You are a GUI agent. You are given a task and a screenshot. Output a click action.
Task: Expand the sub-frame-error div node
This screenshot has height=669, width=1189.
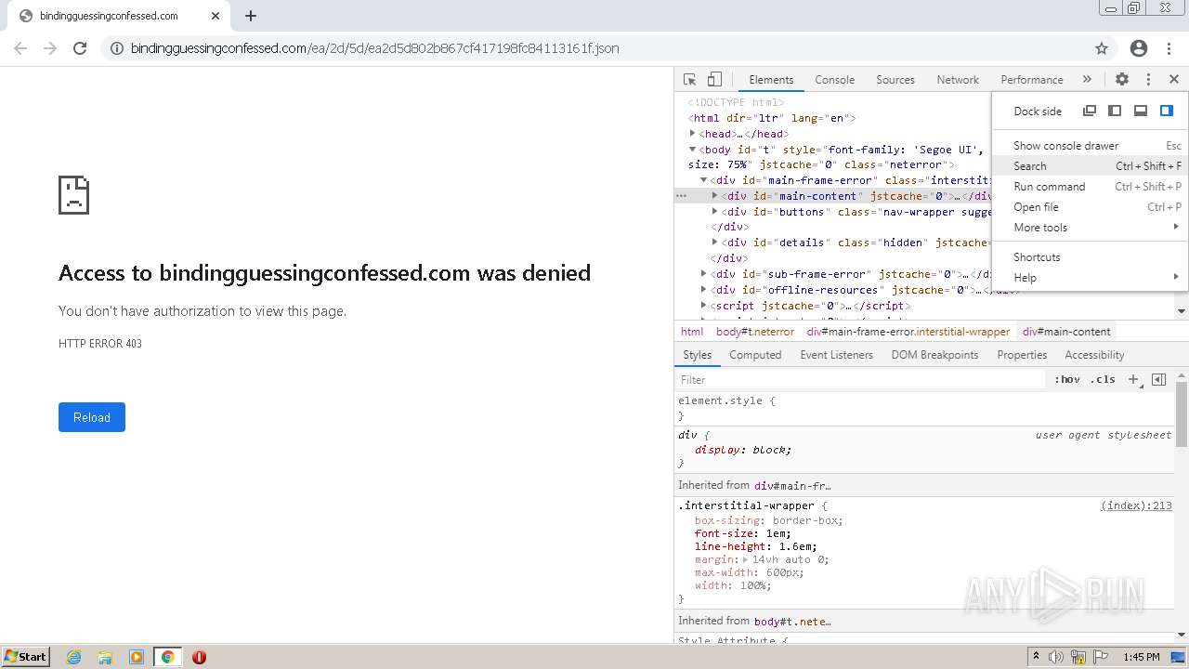pyautogui.click(x=704, y=274)
